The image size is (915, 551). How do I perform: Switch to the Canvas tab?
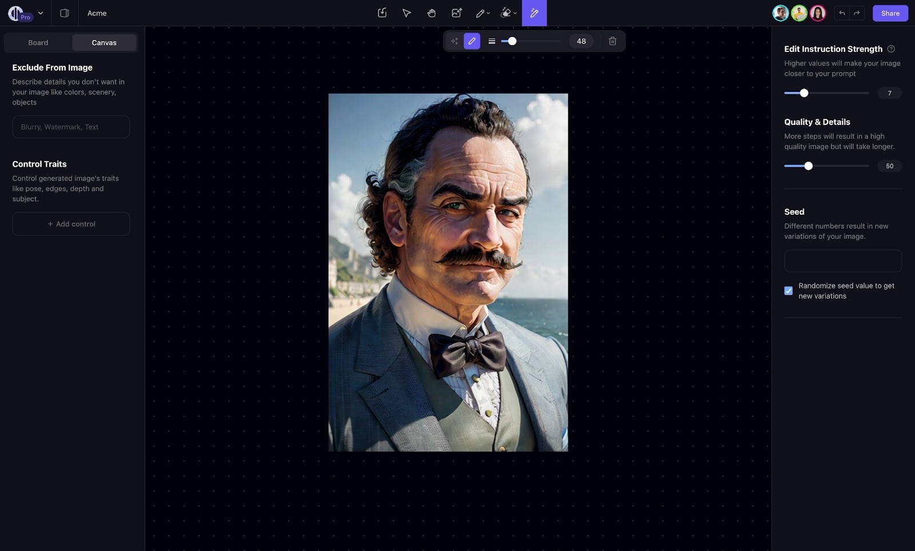[x=104, y=43]
